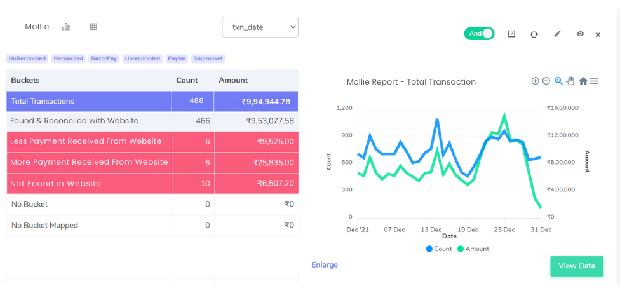The height and width of the screenshot is (295, 620).
Task: Click the amount ₹25,835.00
Action: tap(273, 162)
